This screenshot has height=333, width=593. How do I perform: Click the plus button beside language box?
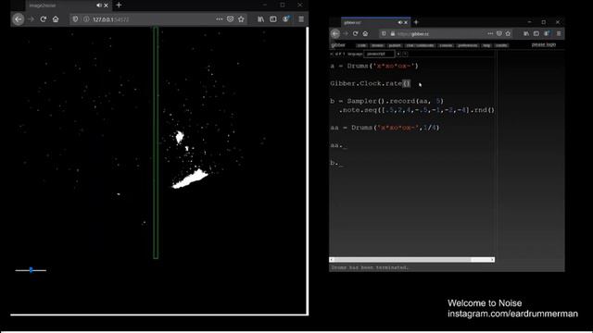click(398, 54)
